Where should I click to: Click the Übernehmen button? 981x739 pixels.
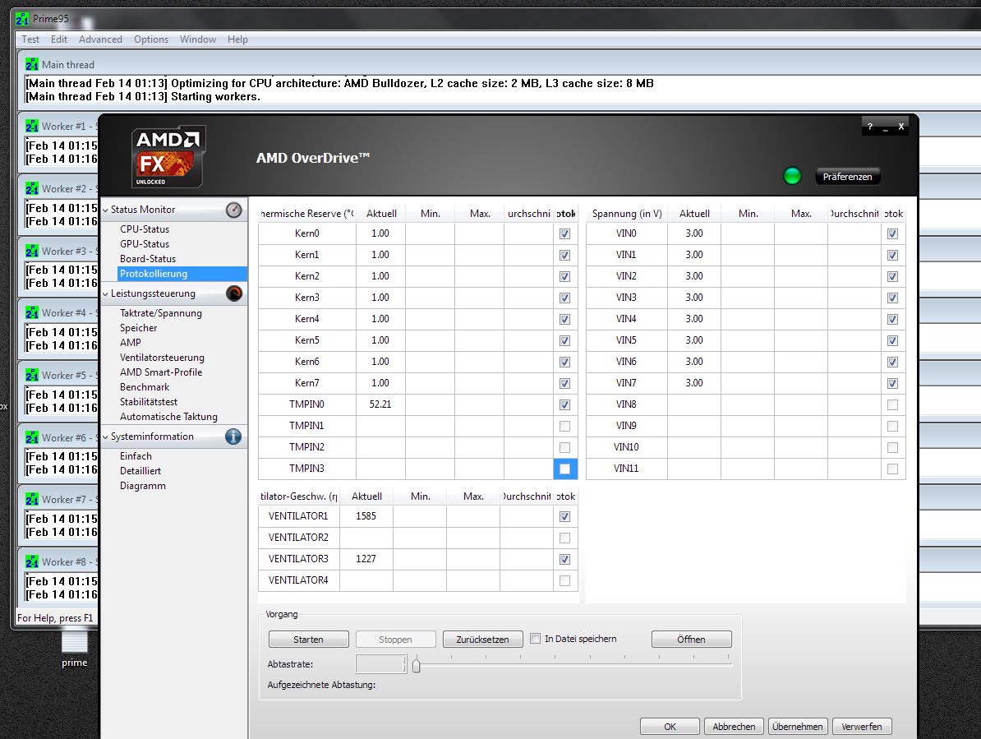[798, 727]
